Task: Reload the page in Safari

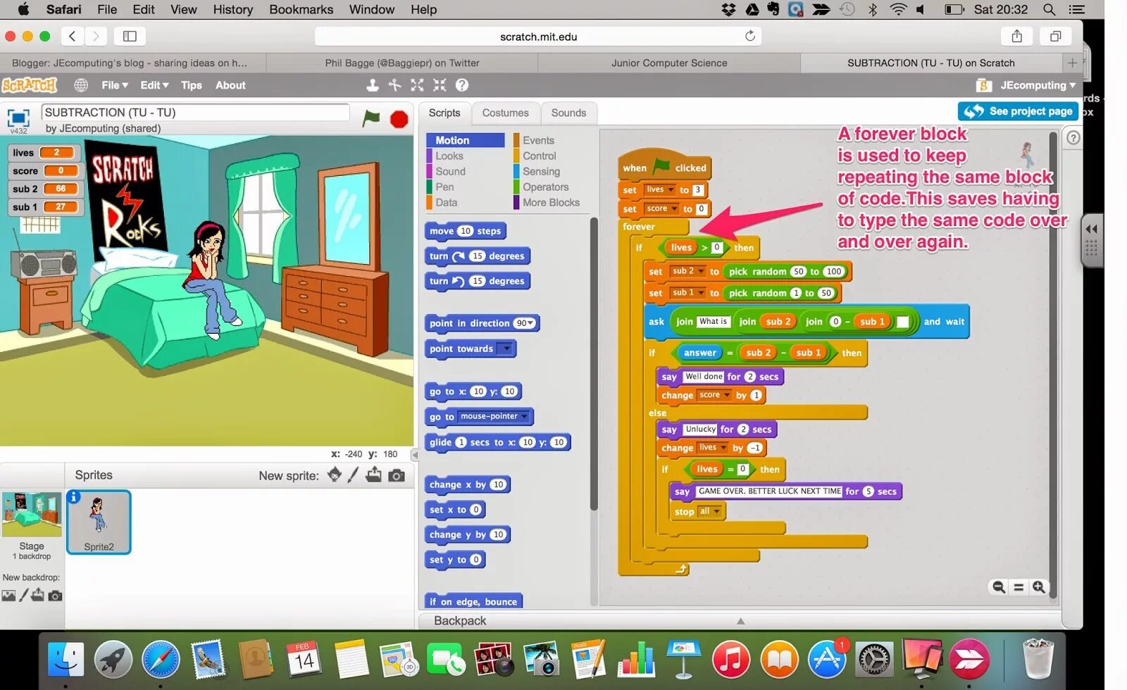Action: tap(750, 36)
